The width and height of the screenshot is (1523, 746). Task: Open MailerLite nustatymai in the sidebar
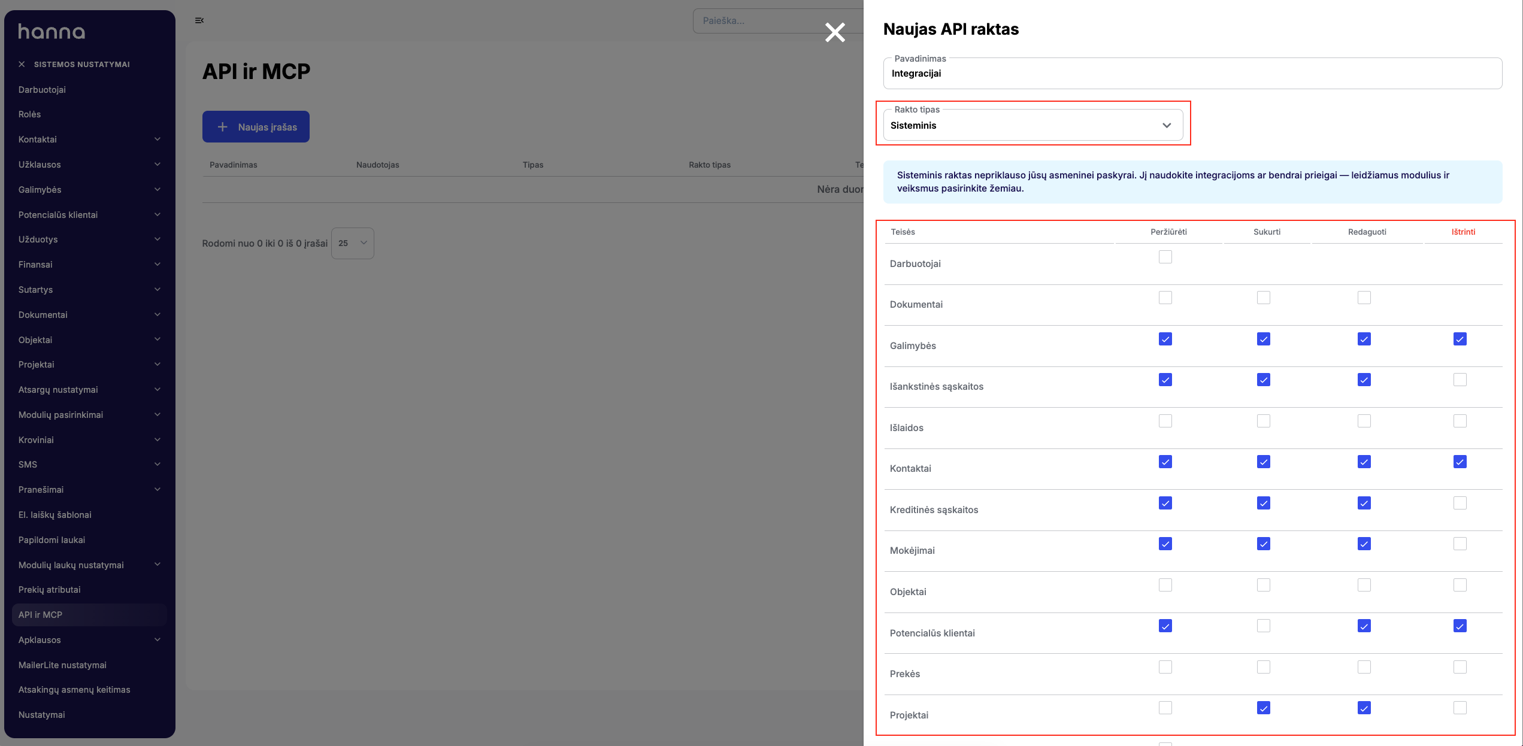(89, 665)
